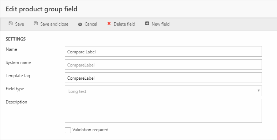This screenshot has width=277, height=140.
Task: Click the SETTINGS section heading
Action: 16,39
